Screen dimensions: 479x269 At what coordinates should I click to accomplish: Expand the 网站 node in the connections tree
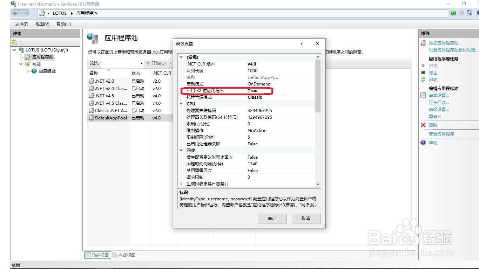(20, 64)
